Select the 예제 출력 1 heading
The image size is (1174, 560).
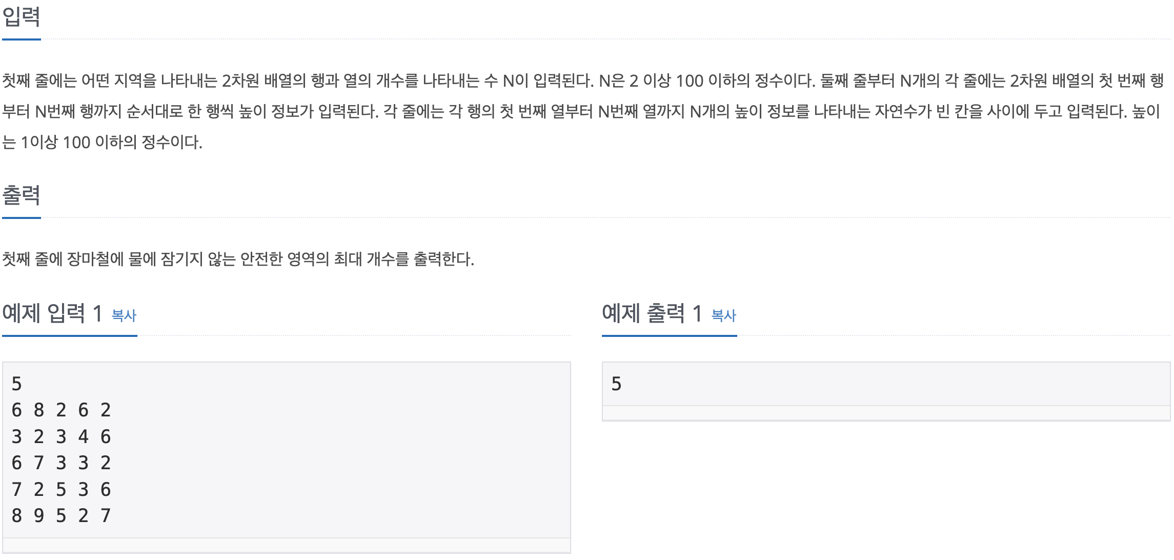tap(652, 313)
